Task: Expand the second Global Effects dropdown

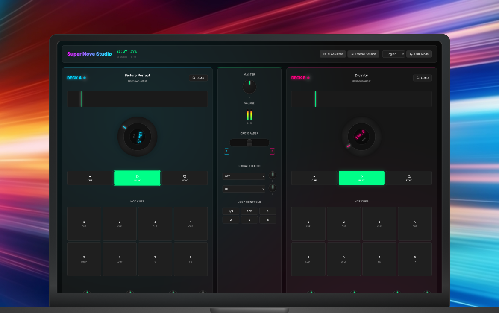Action: (244, 189)
